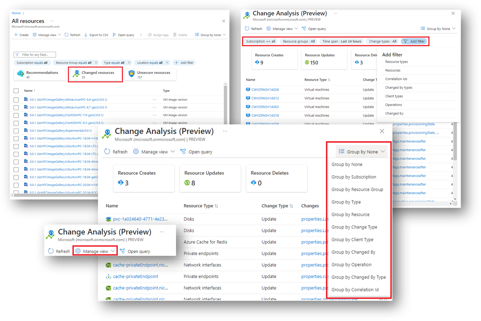
Task: Sort All resources by Name column
Action: point(30,91)
